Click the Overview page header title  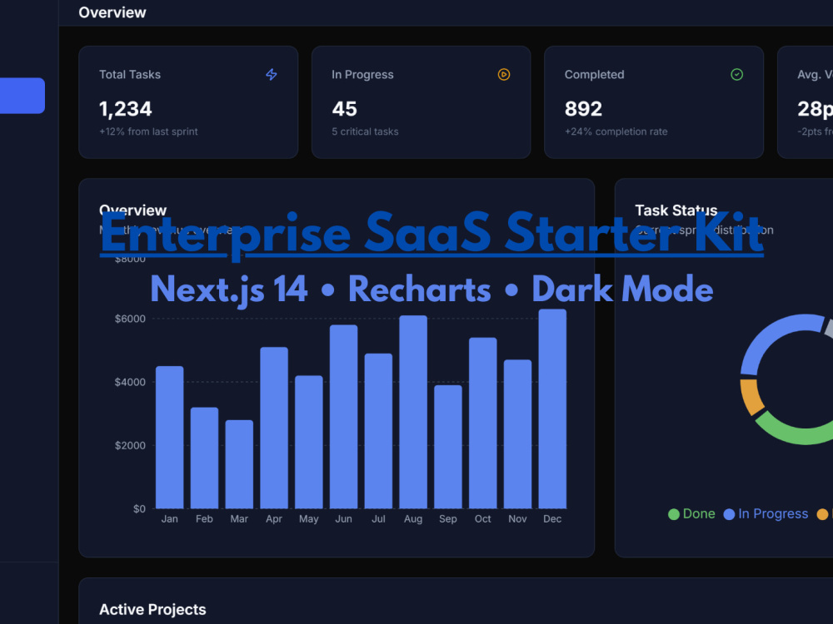point(112,12)
